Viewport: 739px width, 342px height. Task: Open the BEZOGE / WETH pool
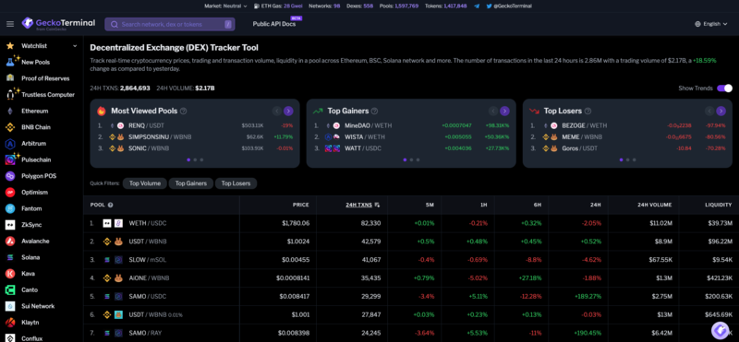(585, 125)
